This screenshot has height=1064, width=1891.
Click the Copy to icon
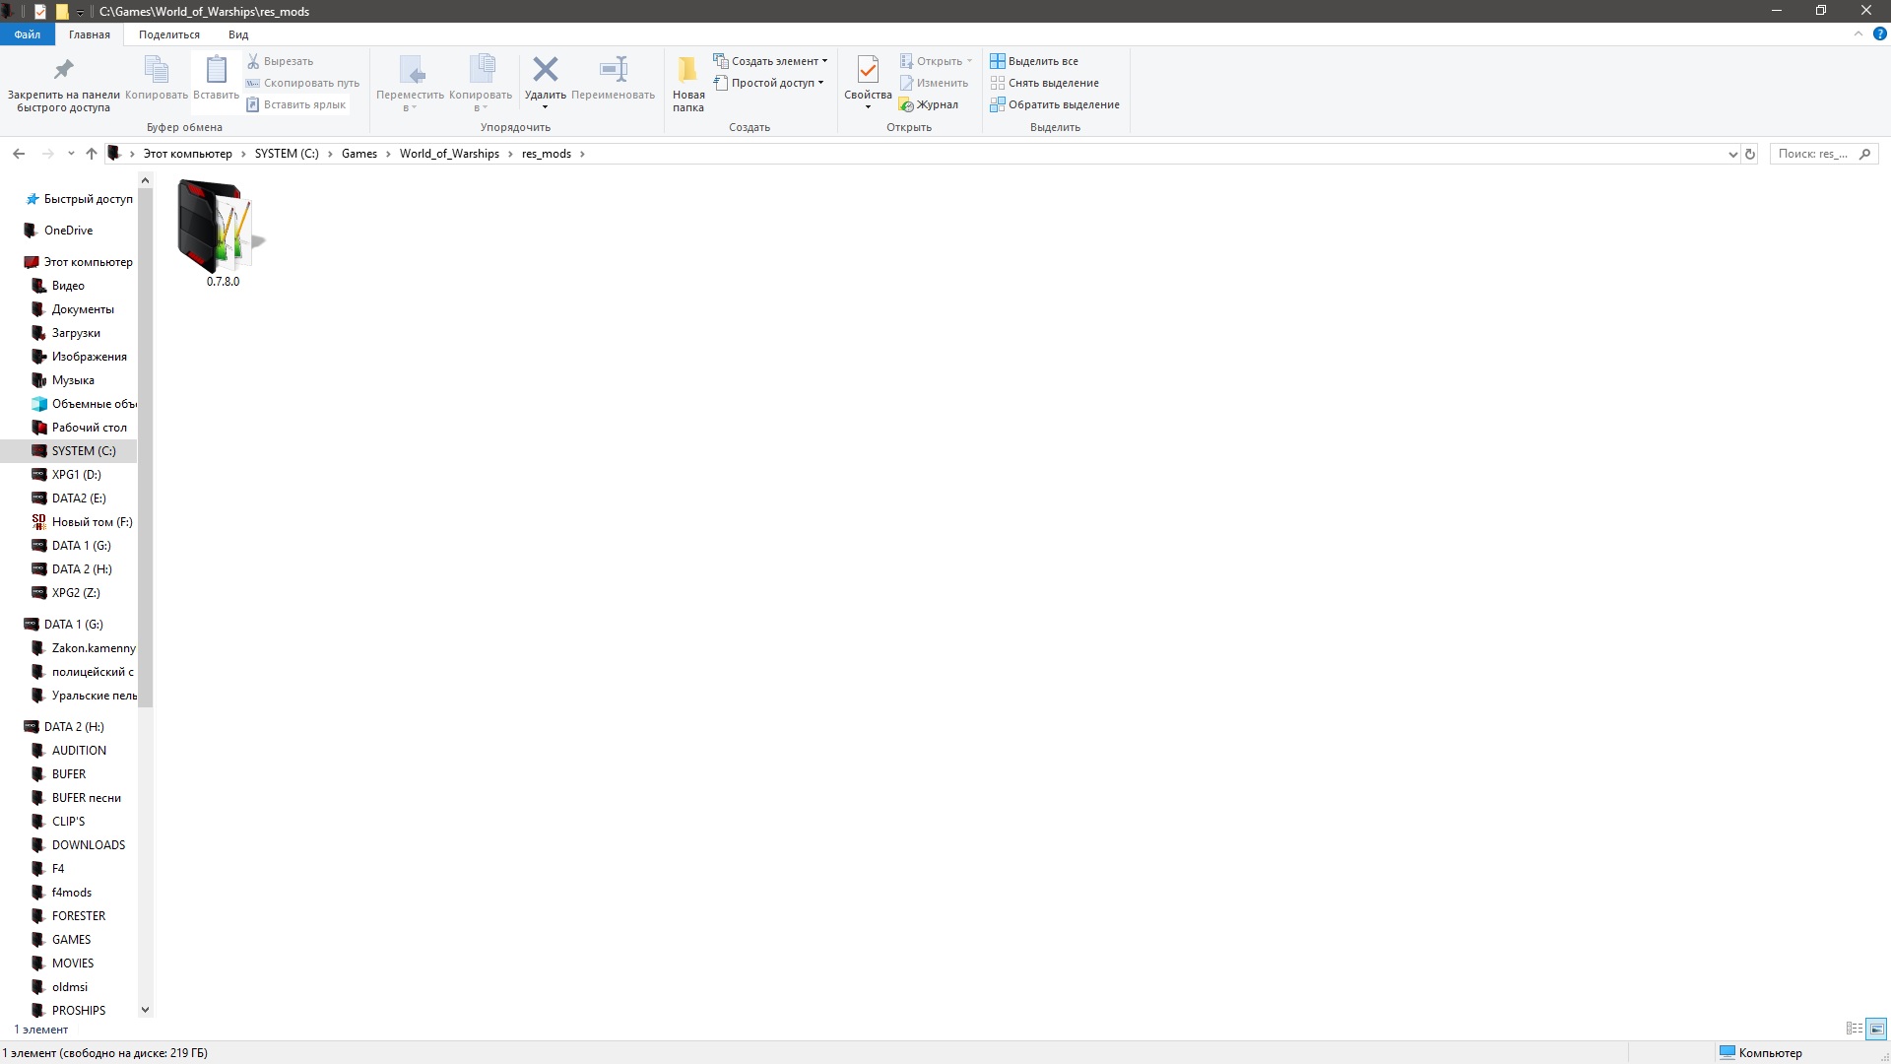coord(481,70)
